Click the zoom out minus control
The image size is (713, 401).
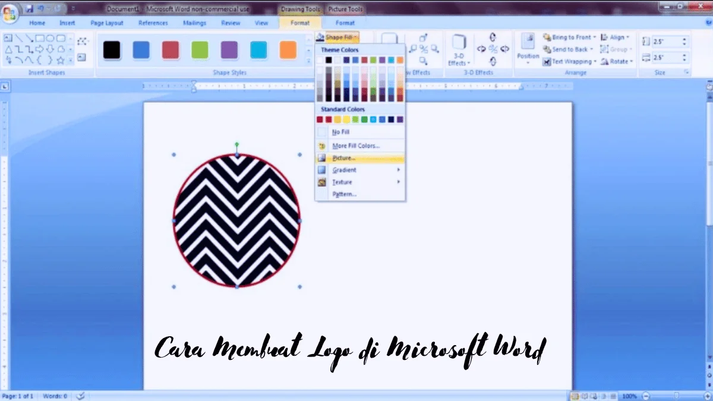(x=645, y=395)
